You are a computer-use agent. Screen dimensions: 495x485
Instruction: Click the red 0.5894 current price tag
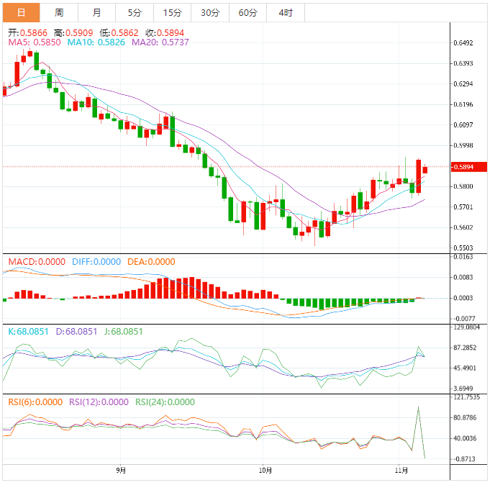pyautogui.click(x=468, y=167)
